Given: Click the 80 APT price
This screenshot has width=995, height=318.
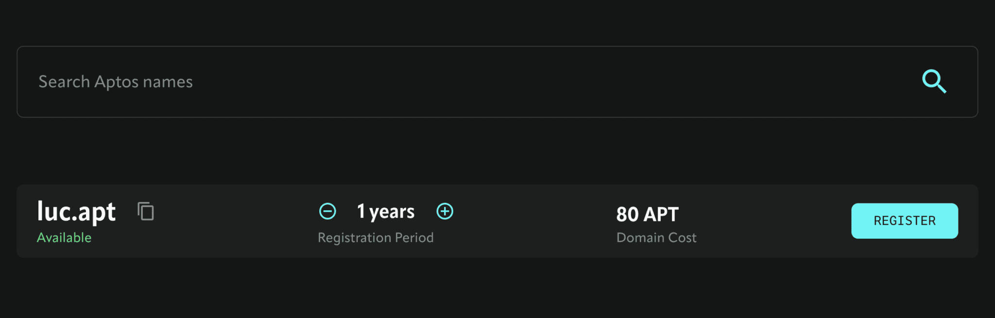Looking at the screenshot, I should [647, 214].
